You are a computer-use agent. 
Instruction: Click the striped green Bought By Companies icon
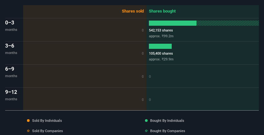point(146,131)
